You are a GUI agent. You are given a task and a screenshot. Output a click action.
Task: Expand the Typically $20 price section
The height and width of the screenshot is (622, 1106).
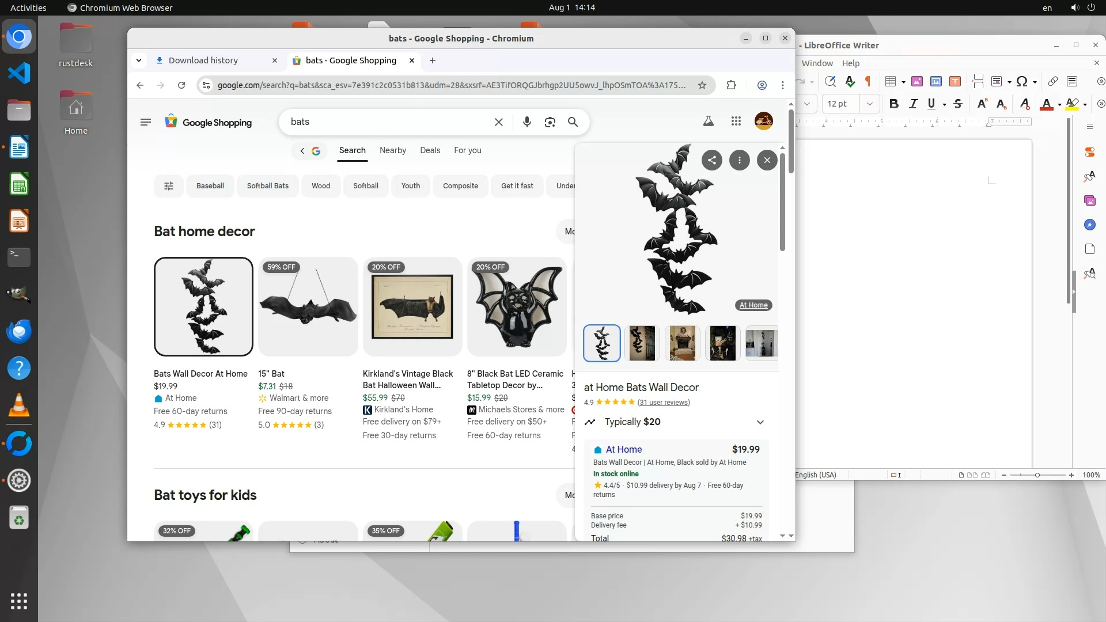pos(760,422)
